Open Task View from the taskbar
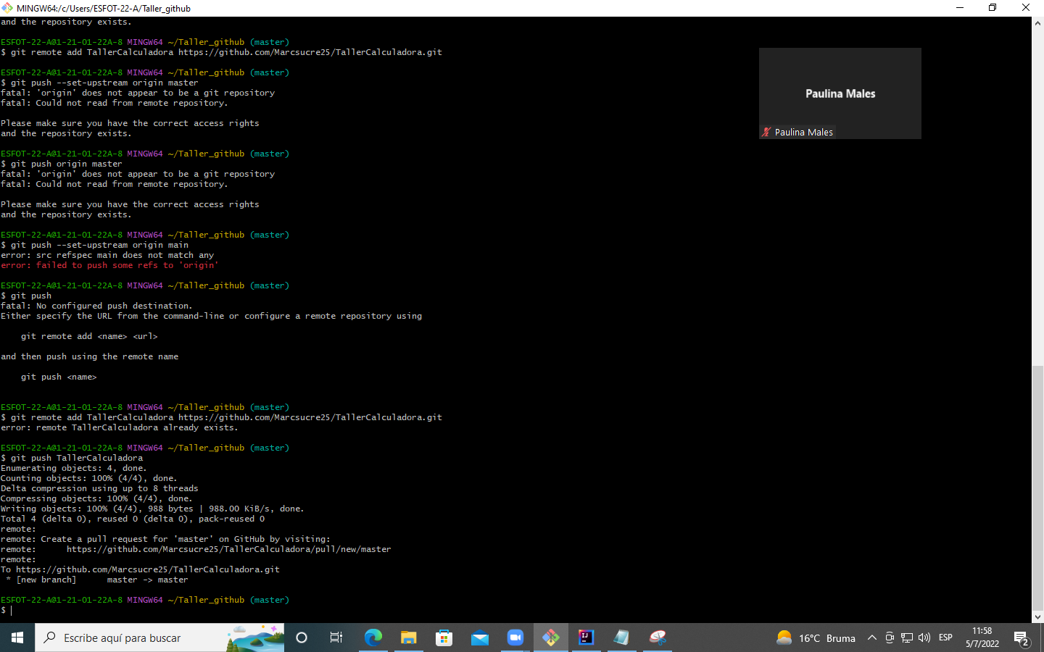The height and width of the screenshot is (652, 1044). [336, 638]
